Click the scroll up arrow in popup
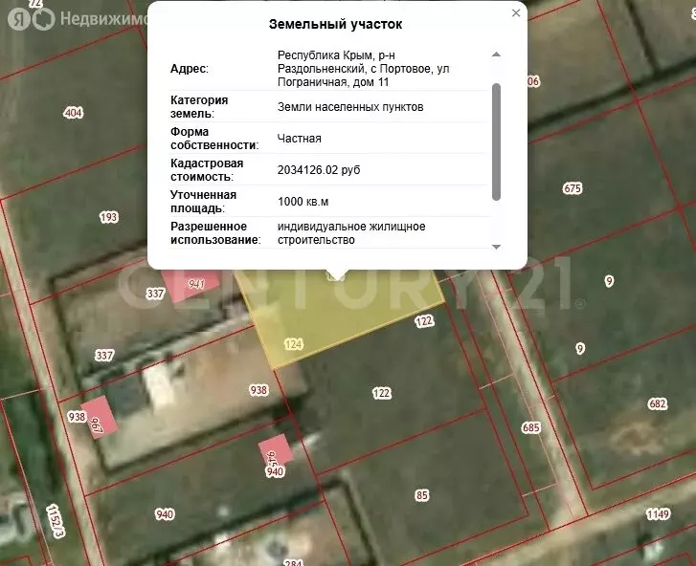This screenshot has width=696, height=566. click(496, 54)
